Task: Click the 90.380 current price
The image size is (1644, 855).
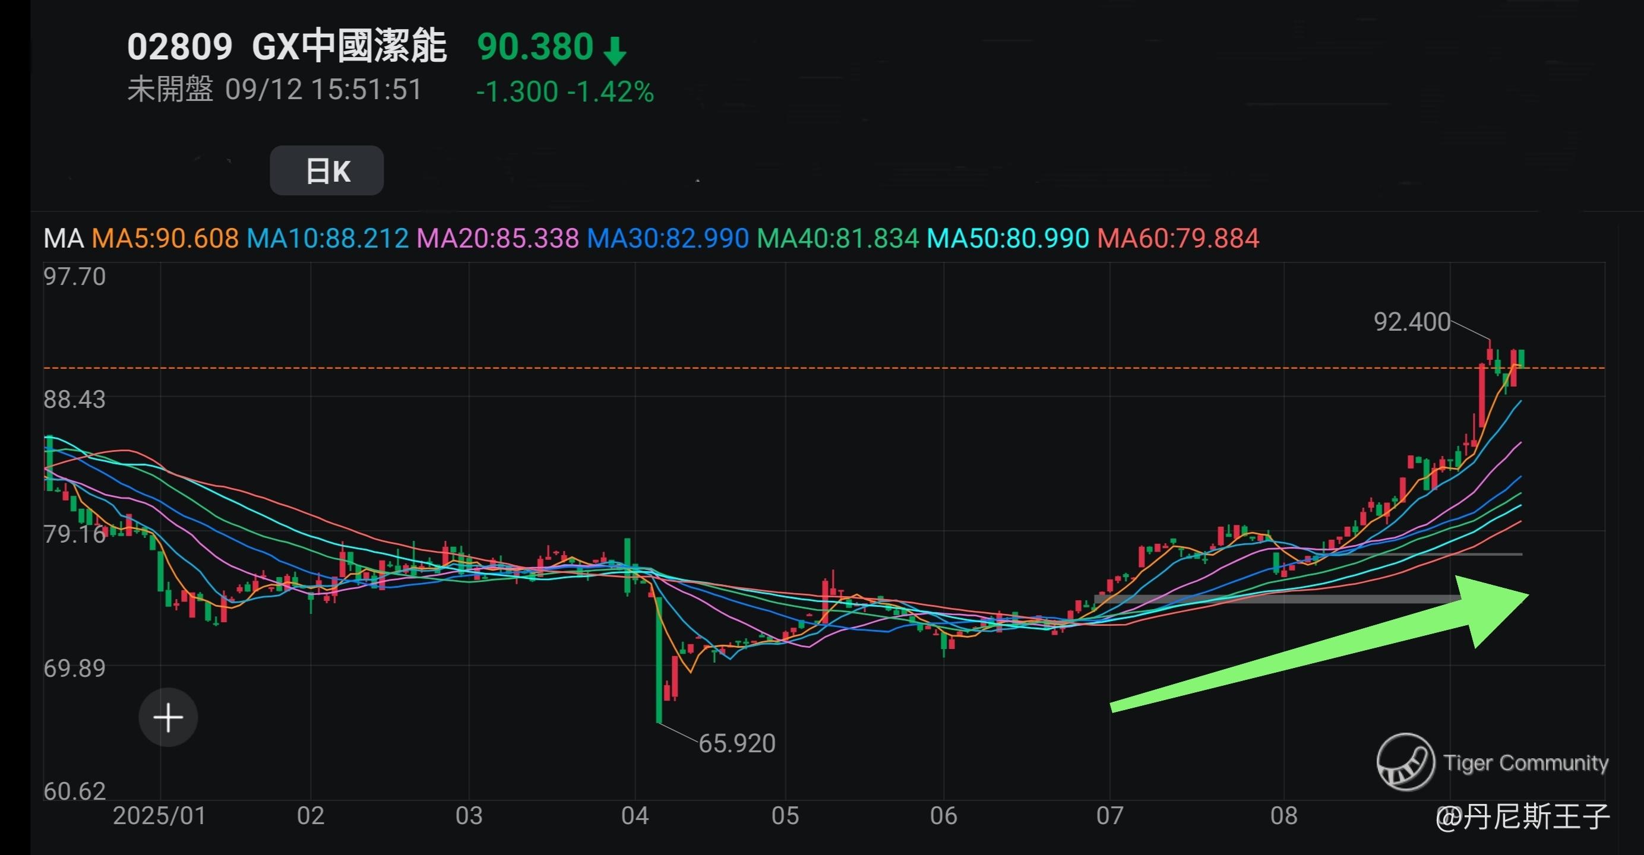Action: [536, 46]
